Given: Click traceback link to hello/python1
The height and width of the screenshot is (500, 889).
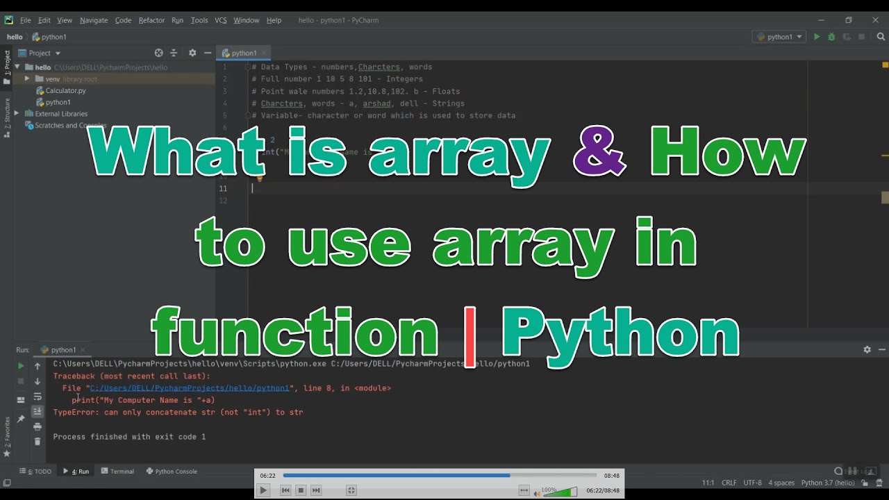Looking at the screenshot, I should pos(190,388).
